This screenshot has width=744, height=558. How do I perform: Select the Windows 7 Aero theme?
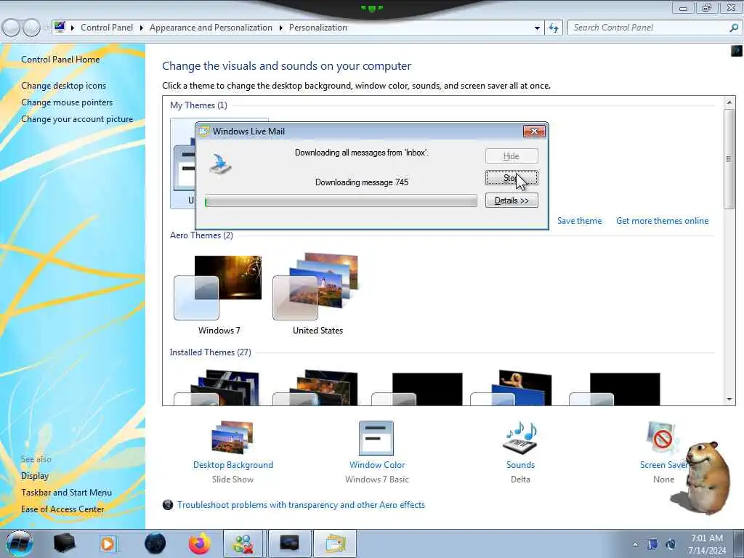tap(218, 294)
